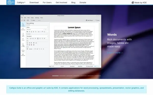
Task: Go to the Download page
Action: 34,3
